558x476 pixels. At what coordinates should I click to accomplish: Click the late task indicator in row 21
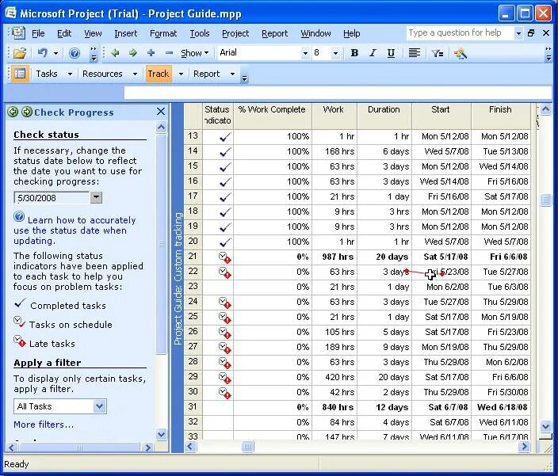pyautogui.click(x=224, y=257)
